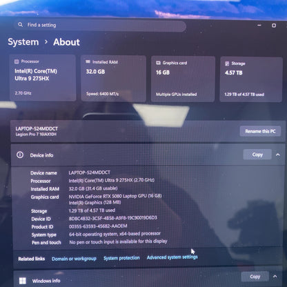Image resolution: width=287 pixels, height=287 pixels.
Task: Maximize the Settings window
Action: 274,26
